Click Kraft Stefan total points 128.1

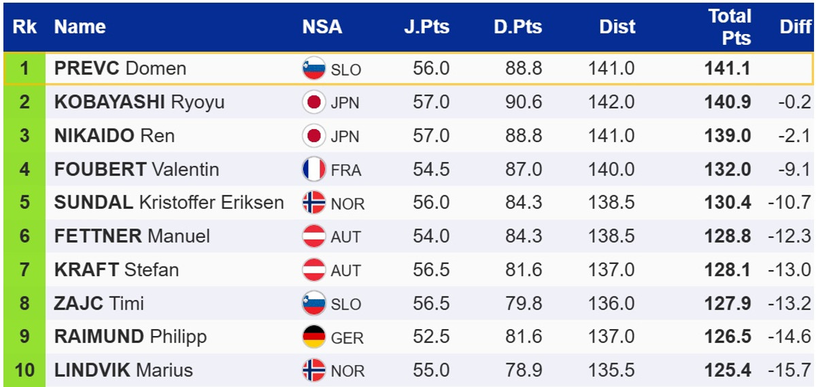(728, 269)
